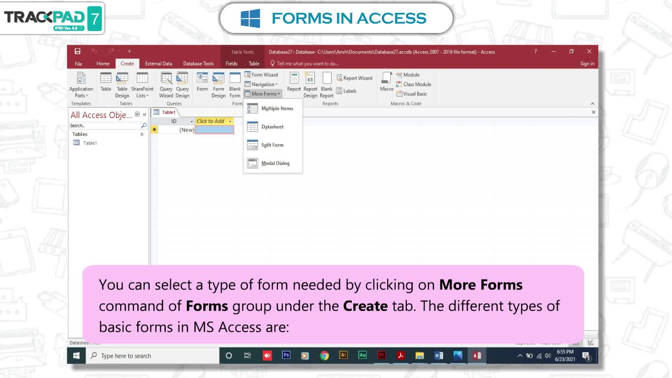The height and width of the screenshot is (378, 672).
Task: Open Cortana from the taskbar
Action: pyautogui.click(x=228, y=355)
